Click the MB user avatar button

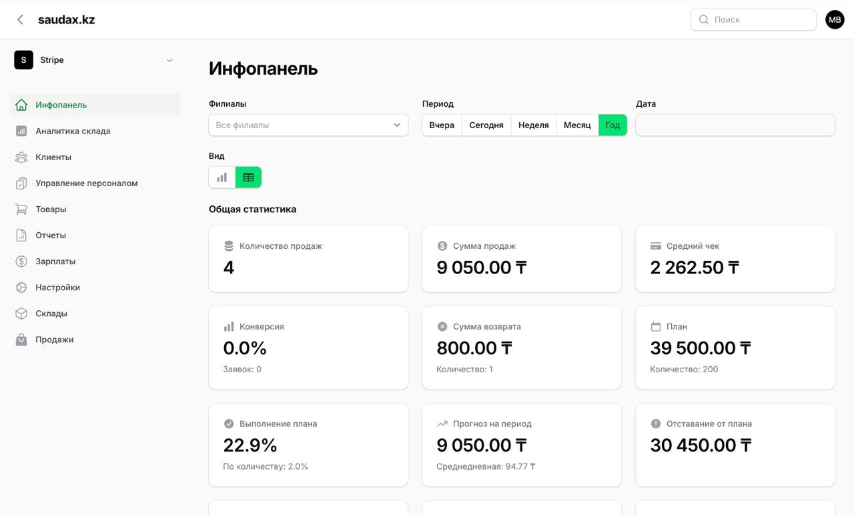coord(835,20)
